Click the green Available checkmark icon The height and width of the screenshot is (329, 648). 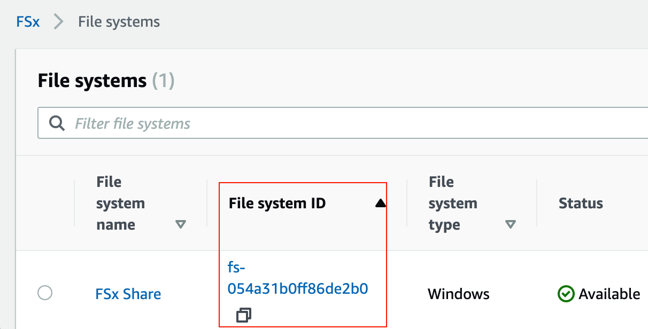(x=565, y=294)
